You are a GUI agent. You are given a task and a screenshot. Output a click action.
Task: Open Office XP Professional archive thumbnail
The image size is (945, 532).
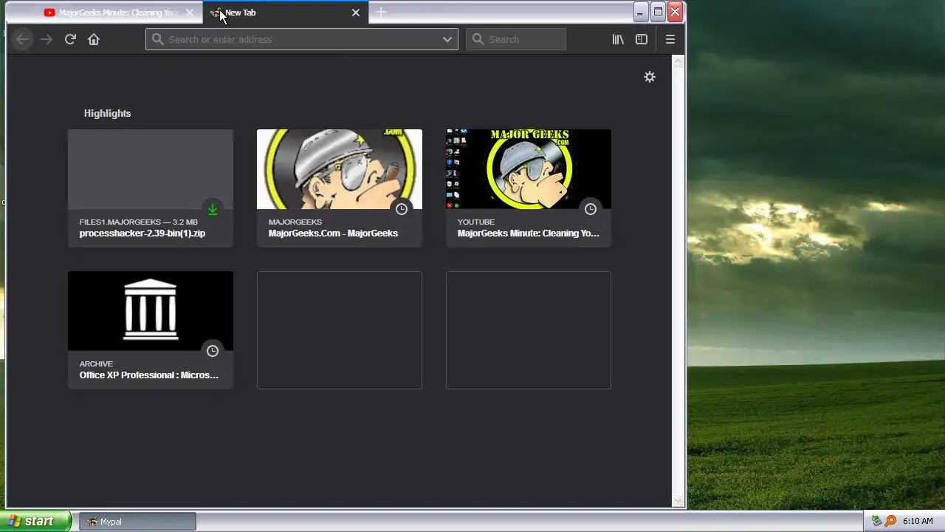pos(151,311)
